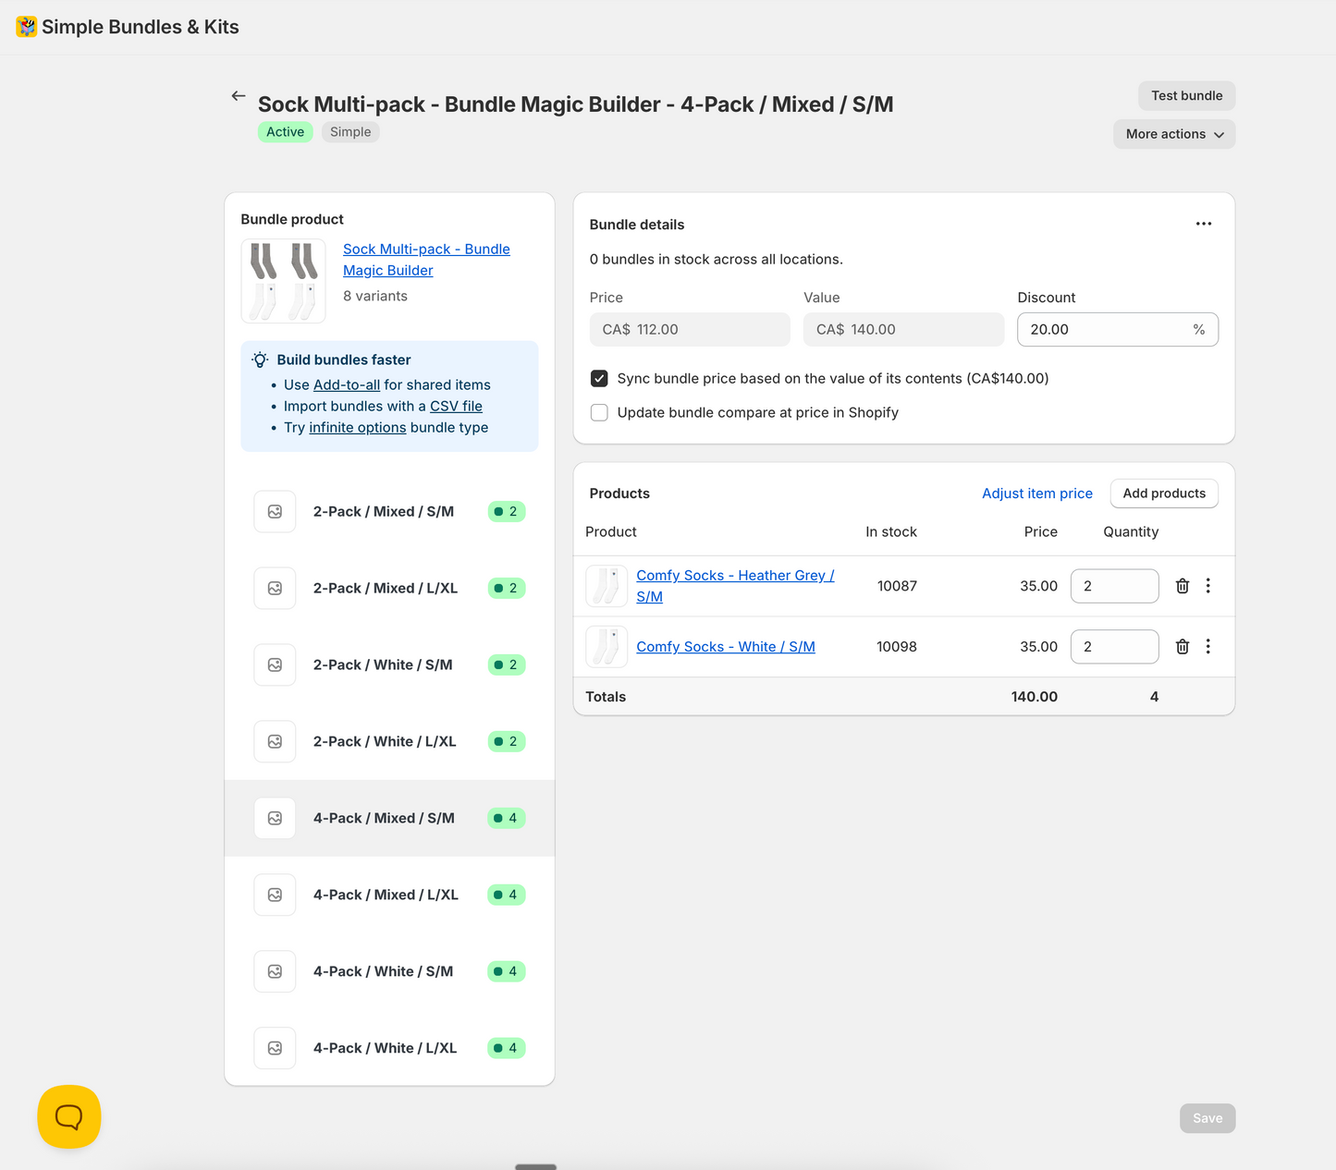Click the bundle product socks thumbnail
This screenshot has width=1336, height=1170.
pyautogui.click(x=284, y=281)
